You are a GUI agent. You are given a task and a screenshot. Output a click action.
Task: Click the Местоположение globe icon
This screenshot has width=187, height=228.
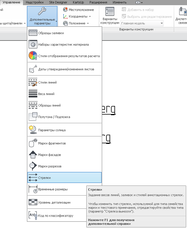[x=65, y=9]
